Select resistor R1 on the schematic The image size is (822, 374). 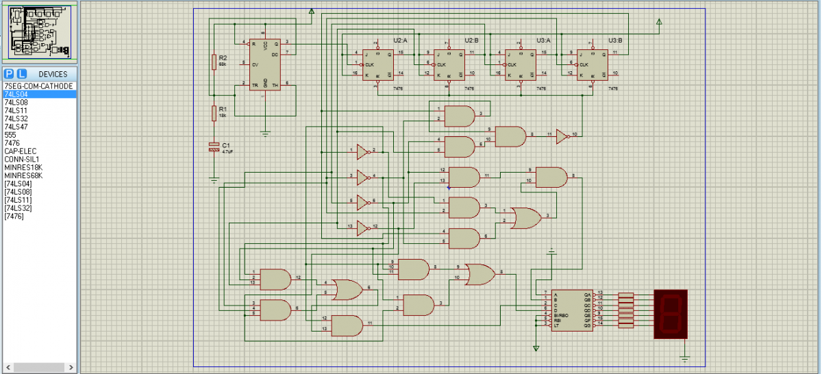[x=214, y=112]
